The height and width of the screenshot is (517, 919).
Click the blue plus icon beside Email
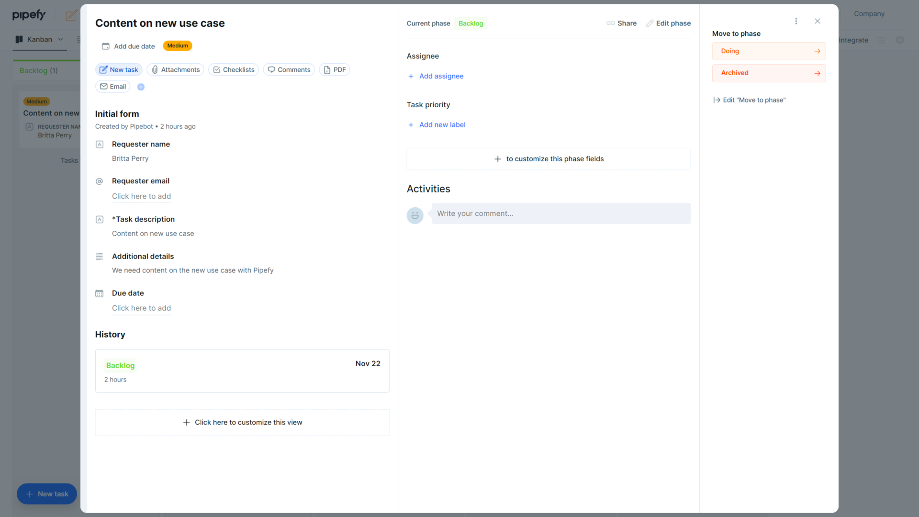click(141, 87)
